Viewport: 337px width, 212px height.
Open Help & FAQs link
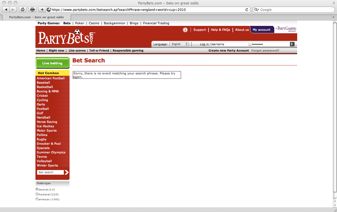pyautogui.click(x=221, y=30)
